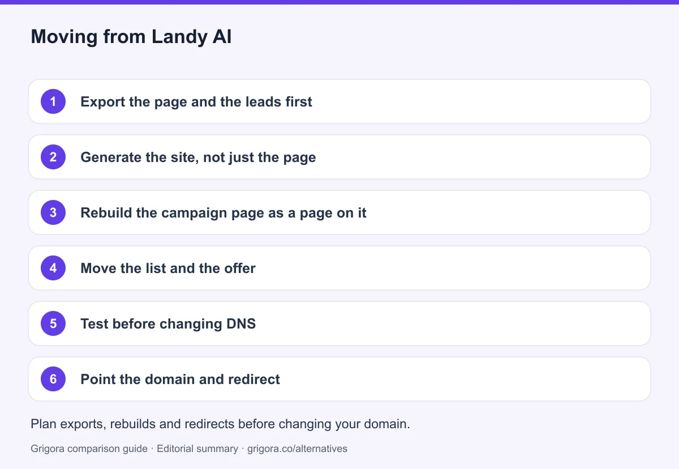
Task: Select 'Export the page and the leads first' text
Action: [x=196, y=102]
